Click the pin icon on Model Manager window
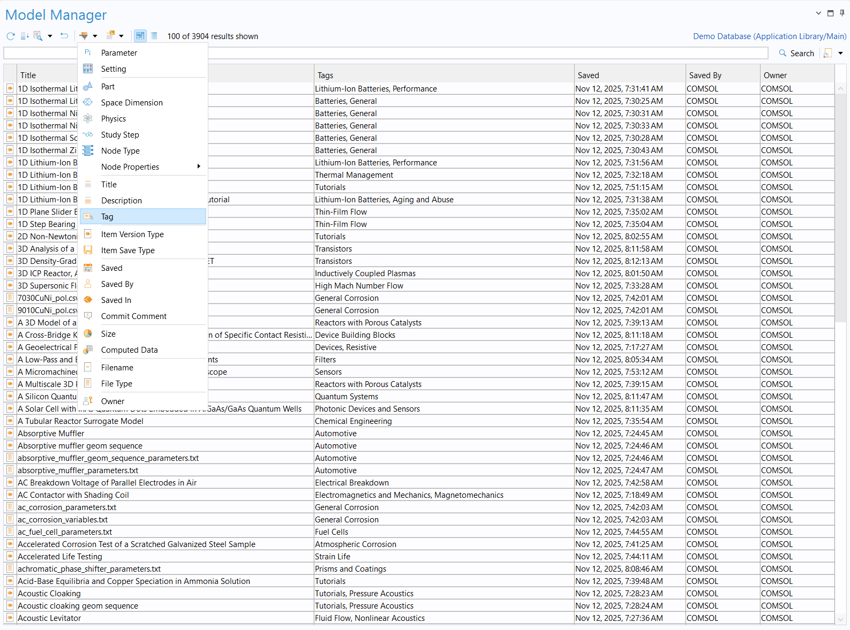 842,13
